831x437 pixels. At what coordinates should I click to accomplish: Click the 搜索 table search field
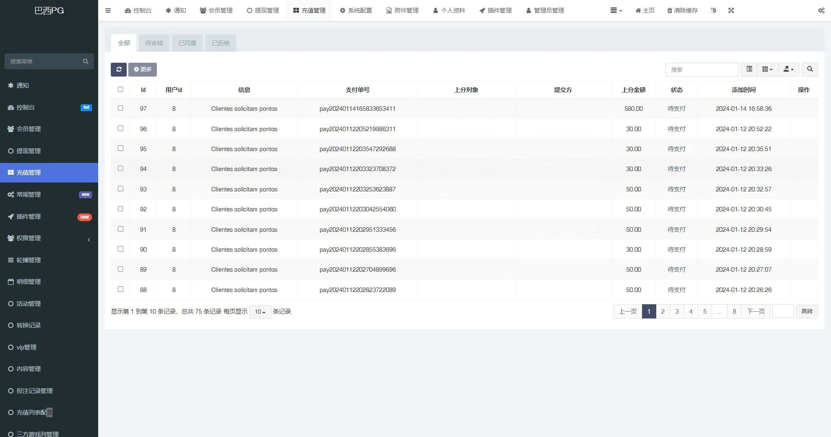pyautogui.click(x=701, y=70)
